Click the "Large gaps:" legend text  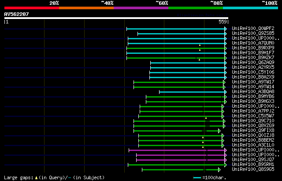click(19, 178)
